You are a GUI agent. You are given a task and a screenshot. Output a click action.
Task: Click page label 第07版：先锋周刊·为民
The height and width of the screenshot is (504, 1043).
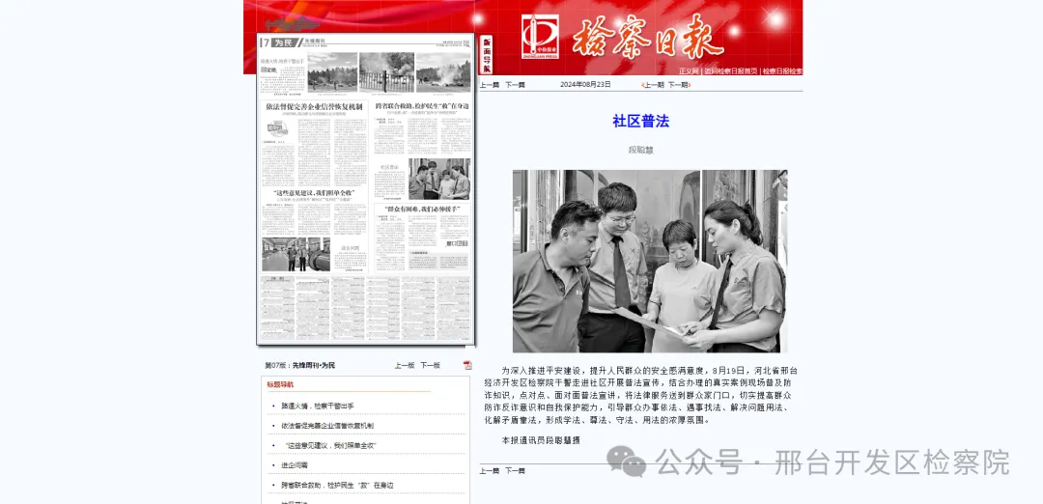click(300, 365)
